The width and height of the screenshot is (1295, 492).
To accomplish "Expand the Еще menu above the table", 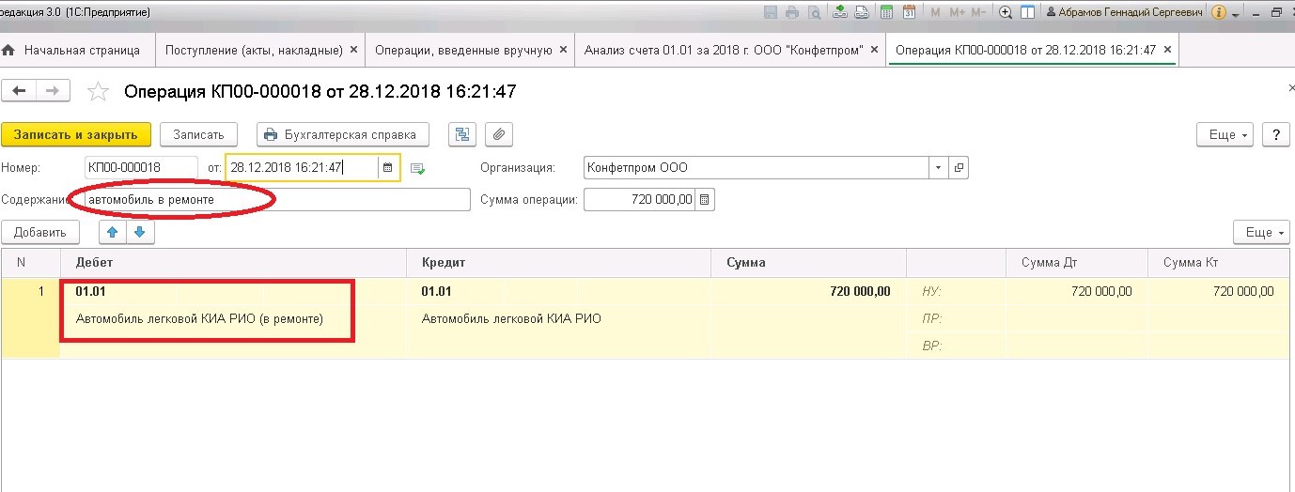I will click(1261, 232).
